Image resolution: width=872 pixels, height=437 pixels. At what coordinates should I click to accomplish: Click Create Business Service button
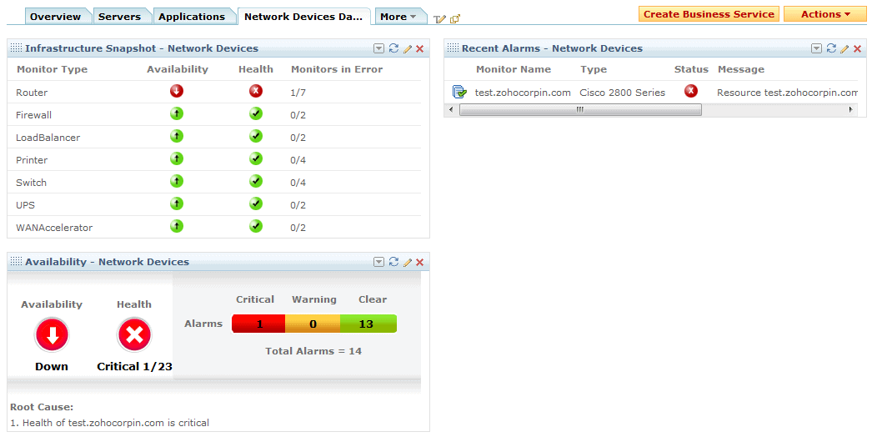point(709,14)
